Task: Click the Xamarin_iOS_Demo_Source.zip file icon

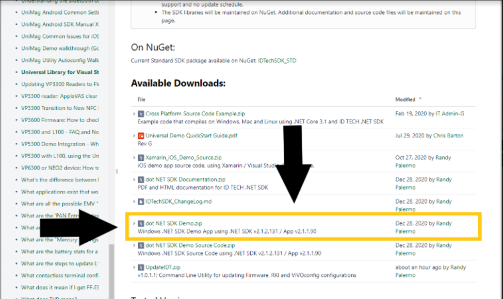Action: tap(140, 158)
